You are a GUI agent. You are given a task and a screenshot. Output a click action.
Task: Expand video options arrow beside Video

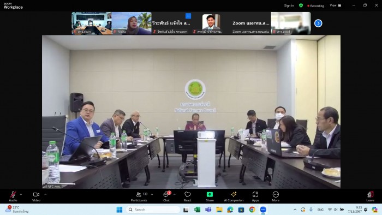click(45, 194)
